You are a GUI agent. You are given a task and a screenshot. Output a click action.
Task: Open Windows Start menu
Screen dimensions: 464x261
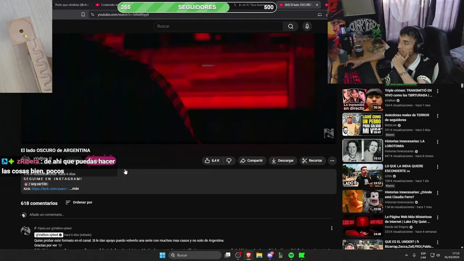(162, 255)
